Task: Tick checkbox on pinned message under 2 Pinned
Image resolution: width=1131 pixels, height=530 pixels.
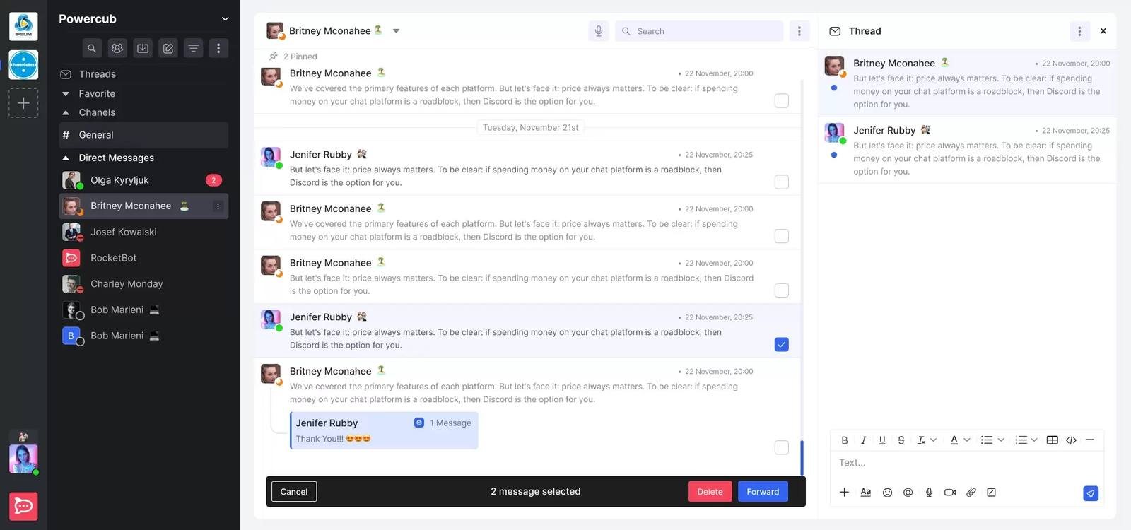Action: coord(781,100)
